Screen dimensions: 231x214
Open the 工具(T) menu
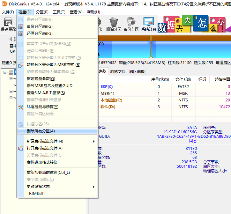pyautogui.click(x=59, y=12)
